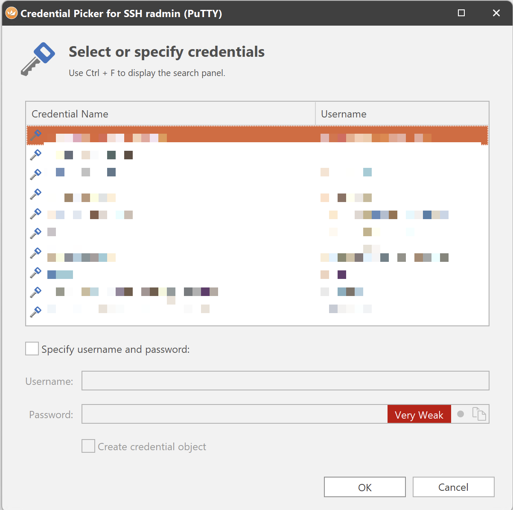
Task: Select the second credential's key icon
Action: click(36, 155)
